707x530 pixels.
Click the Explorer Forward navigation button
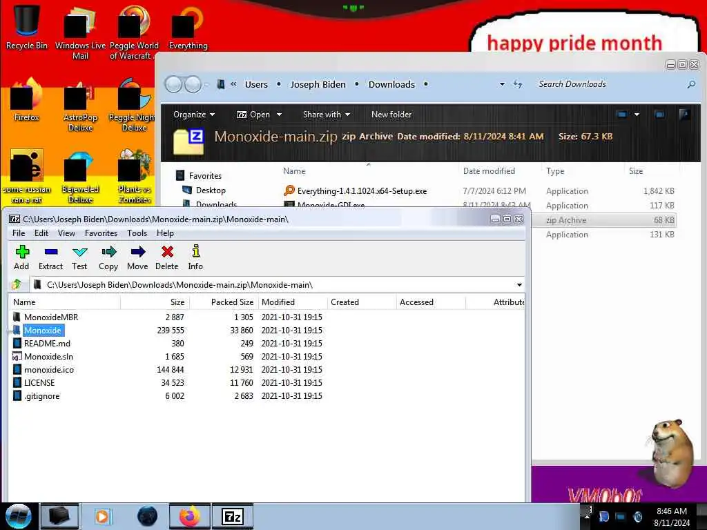[193, 84]
